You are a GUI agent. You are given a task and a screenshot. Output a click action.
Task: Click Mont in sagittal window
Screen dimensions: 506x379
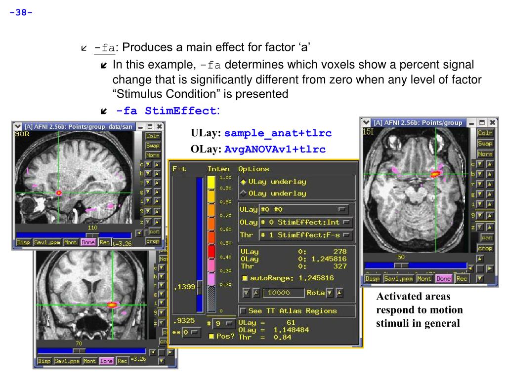pyautogui.click(x=70, y=242)
